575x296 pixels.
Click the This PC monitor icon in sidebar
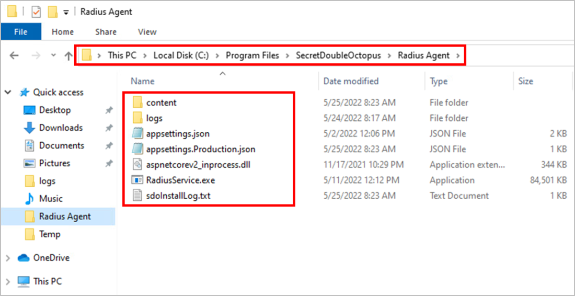pos(24,282)
